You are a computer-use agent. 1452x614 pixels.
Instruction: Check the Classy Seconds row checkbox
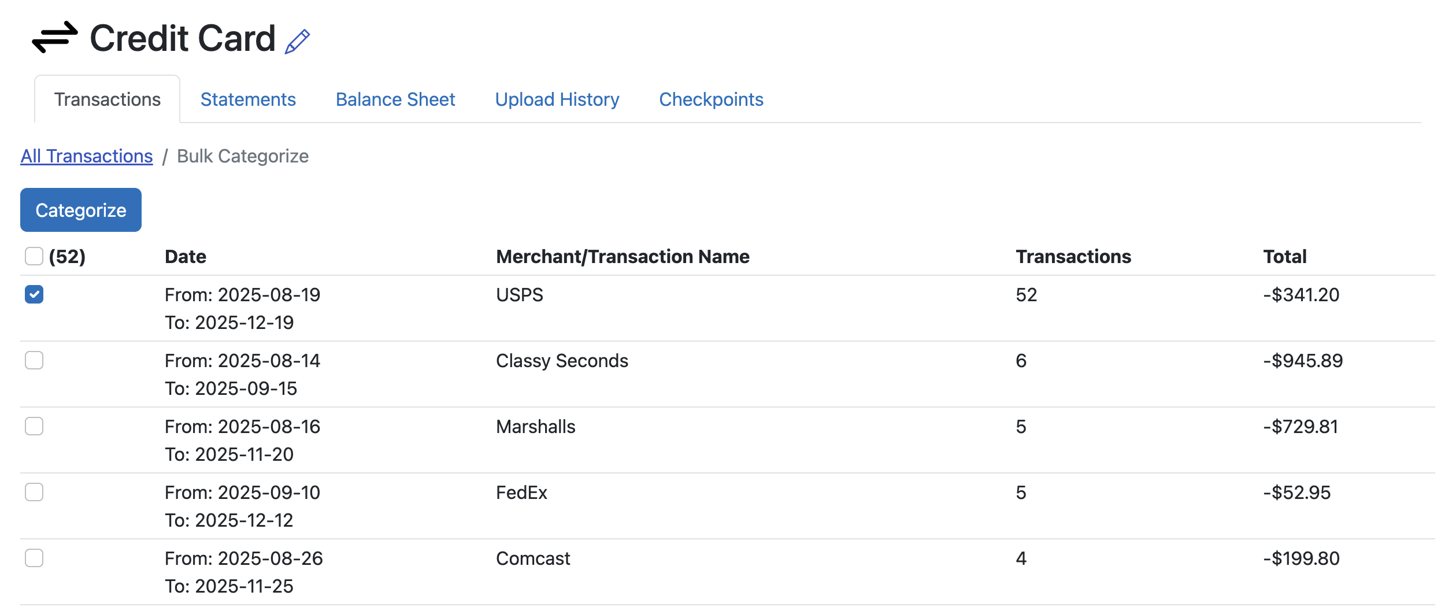(x=34, y=360)
